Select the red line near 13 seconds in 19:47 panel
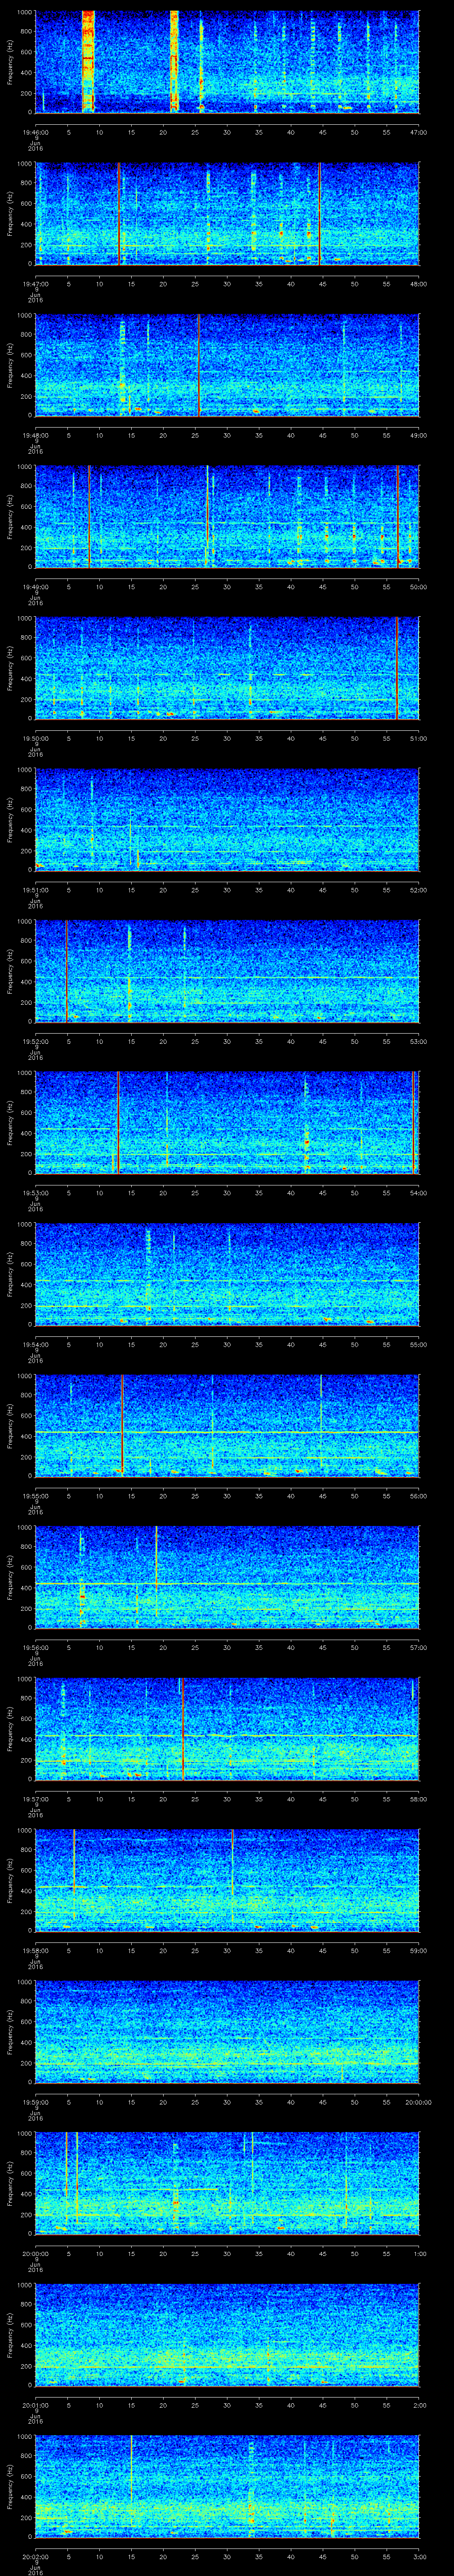454x2576 pixels. click(119, 213)
